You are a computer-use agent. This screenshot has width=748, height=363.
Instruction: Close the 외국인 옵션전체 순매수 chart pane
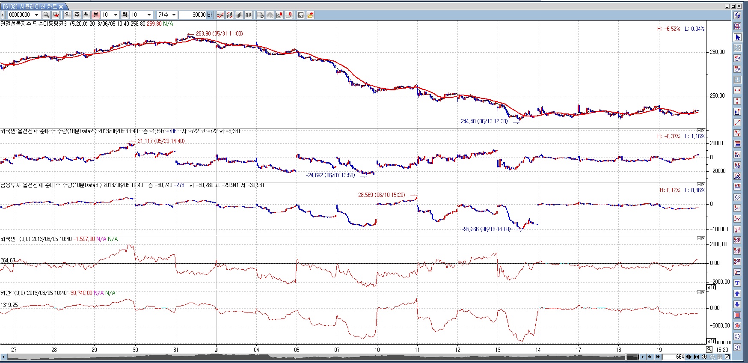tap(703, 131)
